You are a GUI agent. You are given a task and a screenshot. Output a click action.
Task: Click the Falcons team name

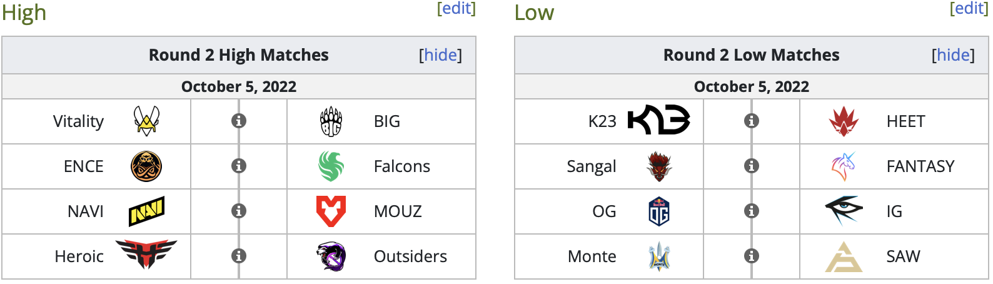(x=401, y=166)
